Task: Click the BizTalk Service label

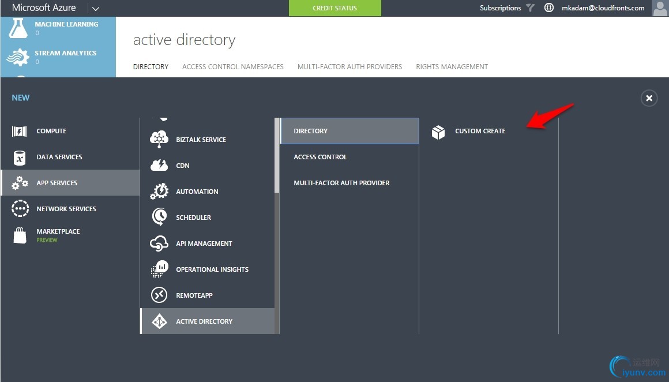Action: point(201,140)
